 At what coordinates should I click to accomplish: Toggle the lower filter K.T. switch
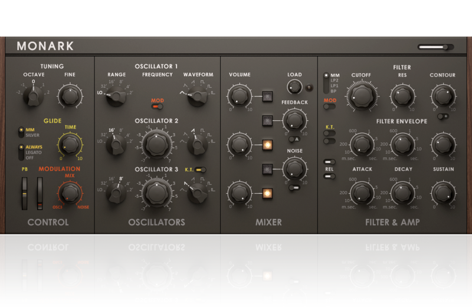(329, 141)
